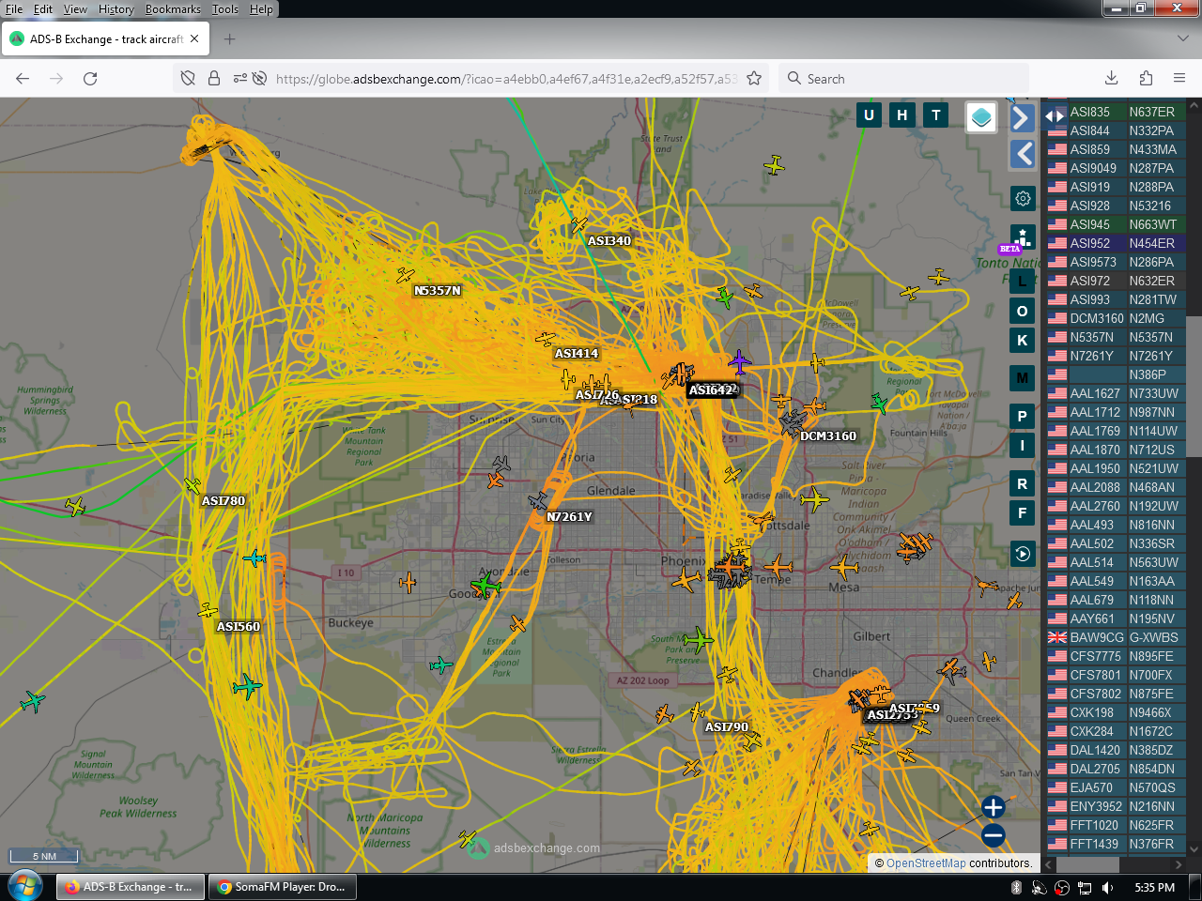The height and width of the screenshot is (901, 1202).
Task: Click the ASI780 label on map
Action: tap(223, 501)
